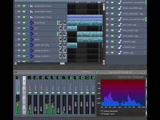Switch FX-Mixer to bank B

(24, 90)
